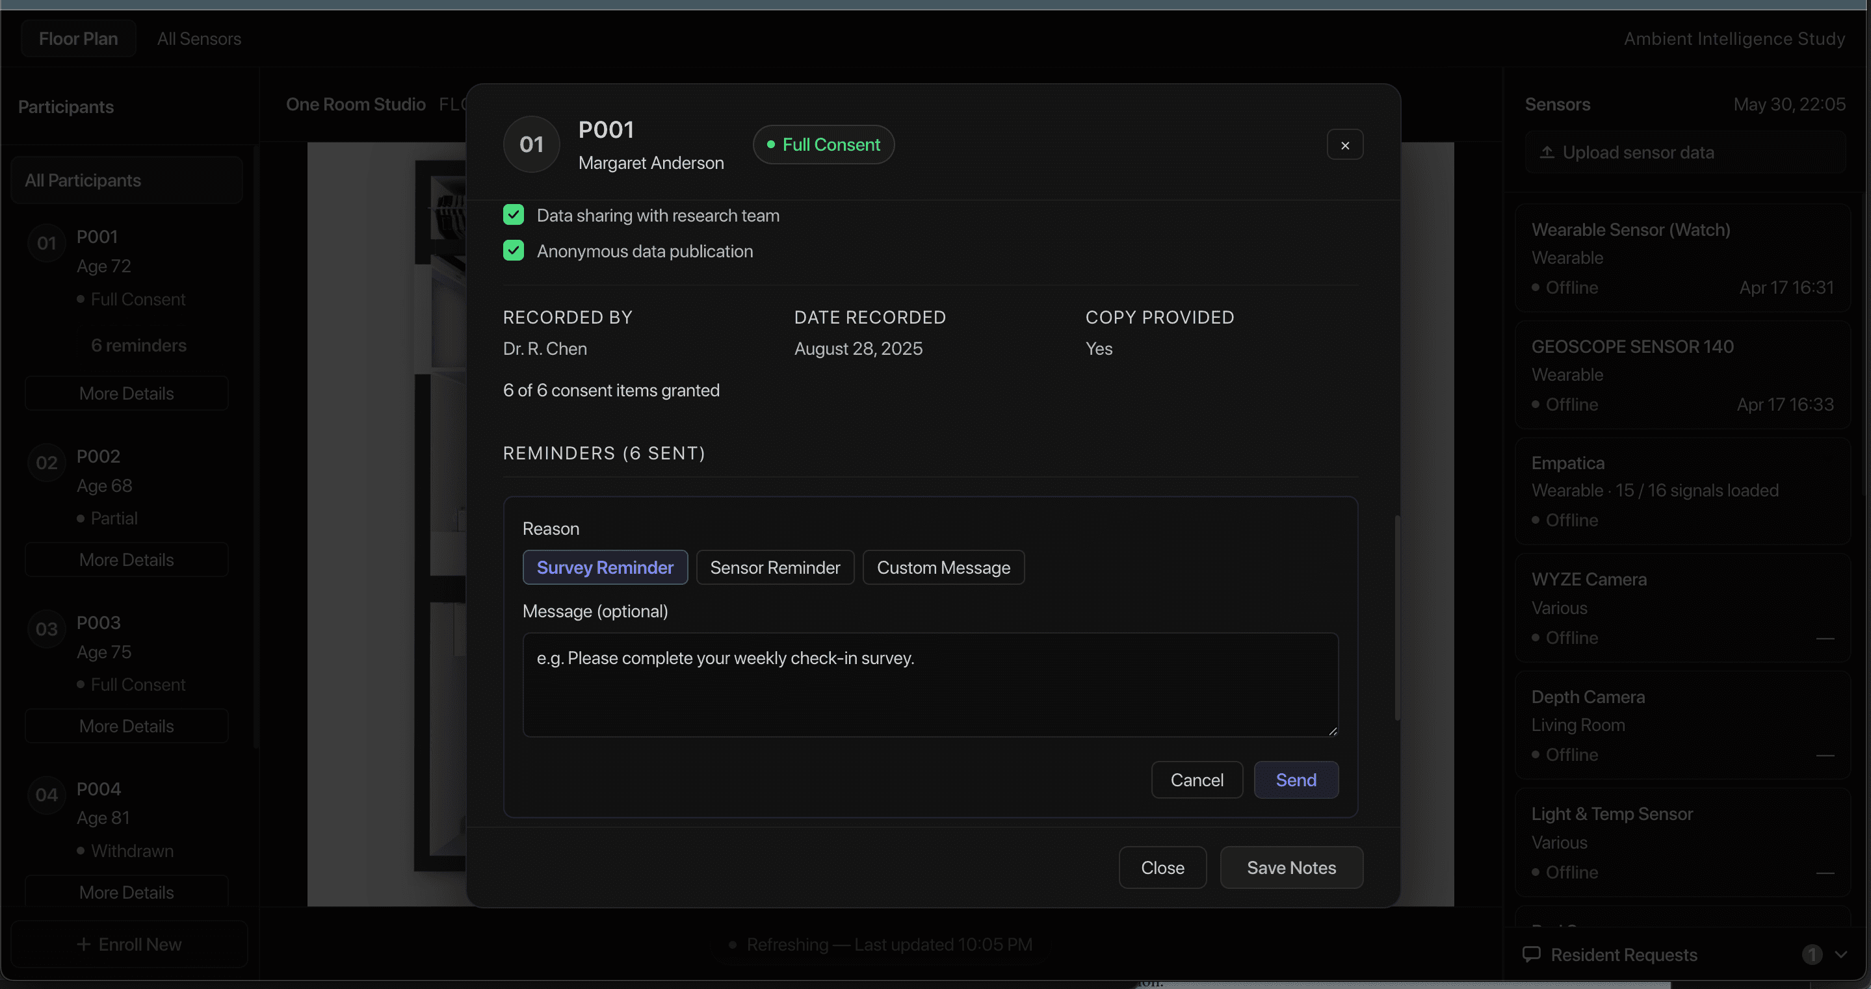This screenshot has height=989, width=1871.
Task: Click Enroll New participant button
Action: (129, 944)
